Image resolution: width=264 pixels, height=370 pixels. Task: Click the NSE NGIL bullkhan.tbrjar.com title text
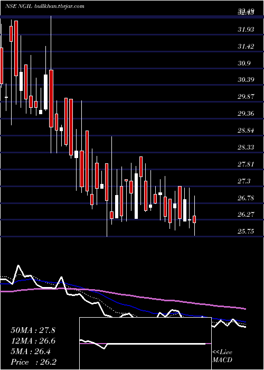[44, 6]
